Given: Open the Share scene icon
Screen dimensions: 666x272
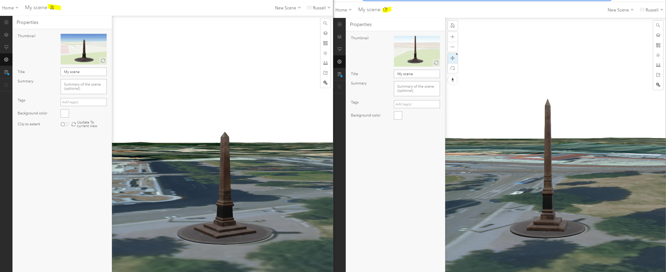Looking at the screenshot, I should (325, 73).
